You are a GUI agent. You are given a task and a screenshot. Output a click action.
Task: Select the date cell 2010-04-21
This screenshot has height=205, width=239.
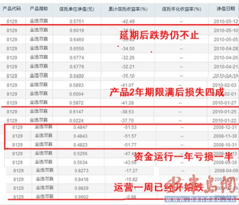click(x=226, y=67)
